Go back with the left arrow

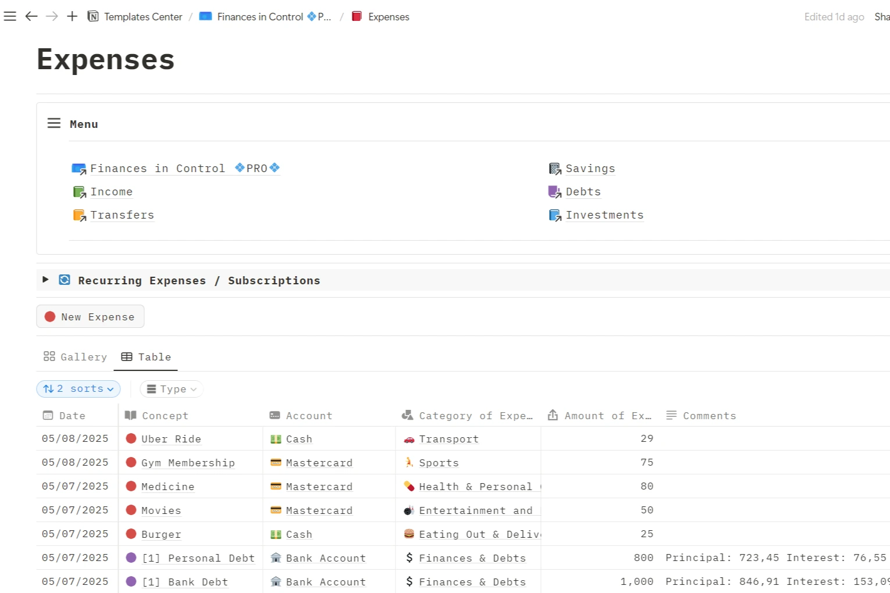point(31,16)
